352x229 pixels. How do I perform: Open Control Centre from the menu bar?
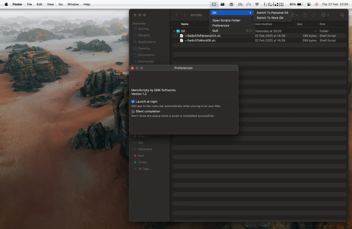click(x=309, y=4)
